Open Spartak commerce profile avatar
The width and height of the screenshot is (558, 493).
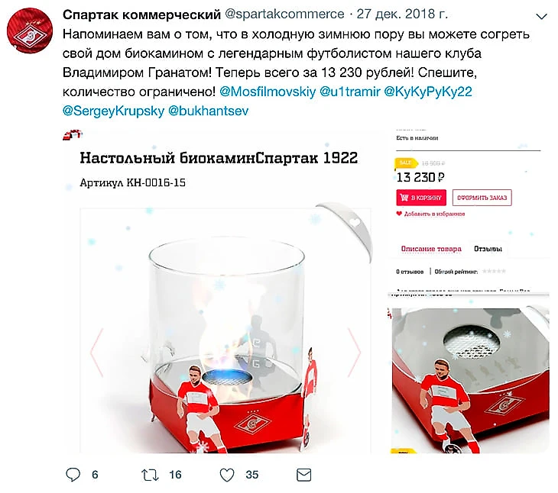tap(30, 31)
